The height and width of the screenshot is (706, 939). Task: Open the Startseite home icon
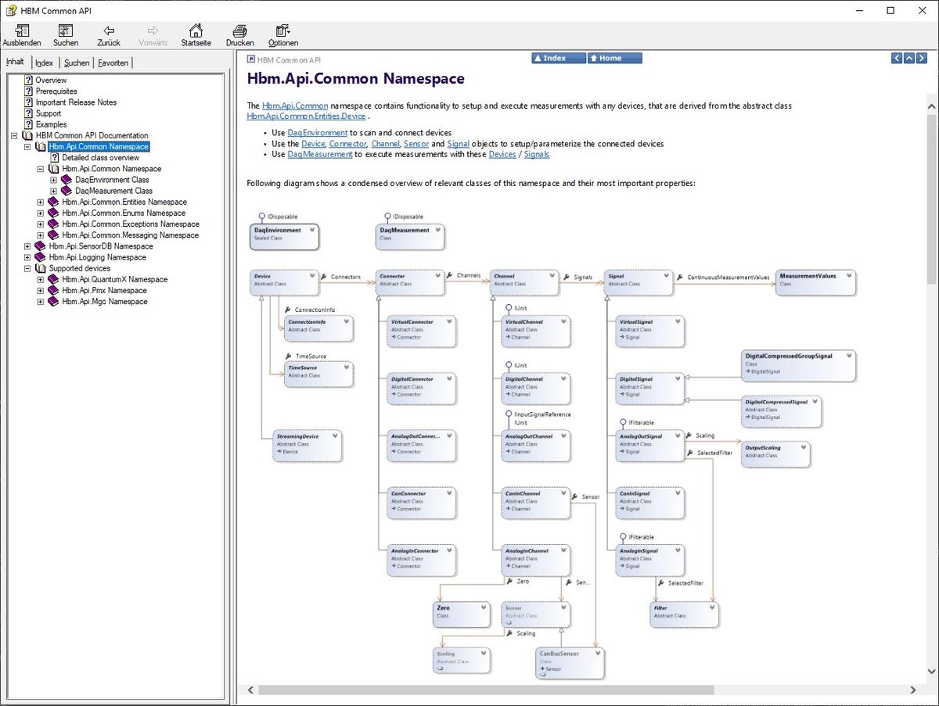(196, 30)
